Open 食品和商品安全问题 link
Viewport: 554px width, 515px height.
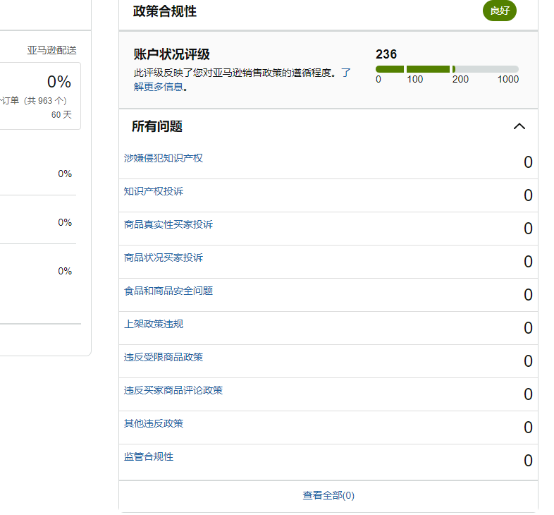point(168,291)
